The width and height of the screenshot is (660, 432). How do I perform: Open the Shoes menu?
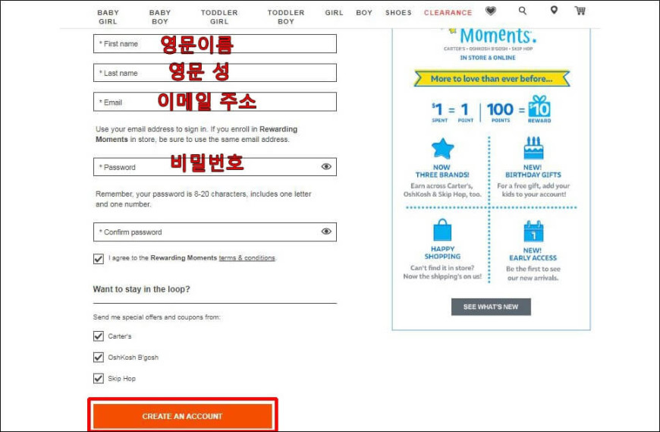(398, 13)
